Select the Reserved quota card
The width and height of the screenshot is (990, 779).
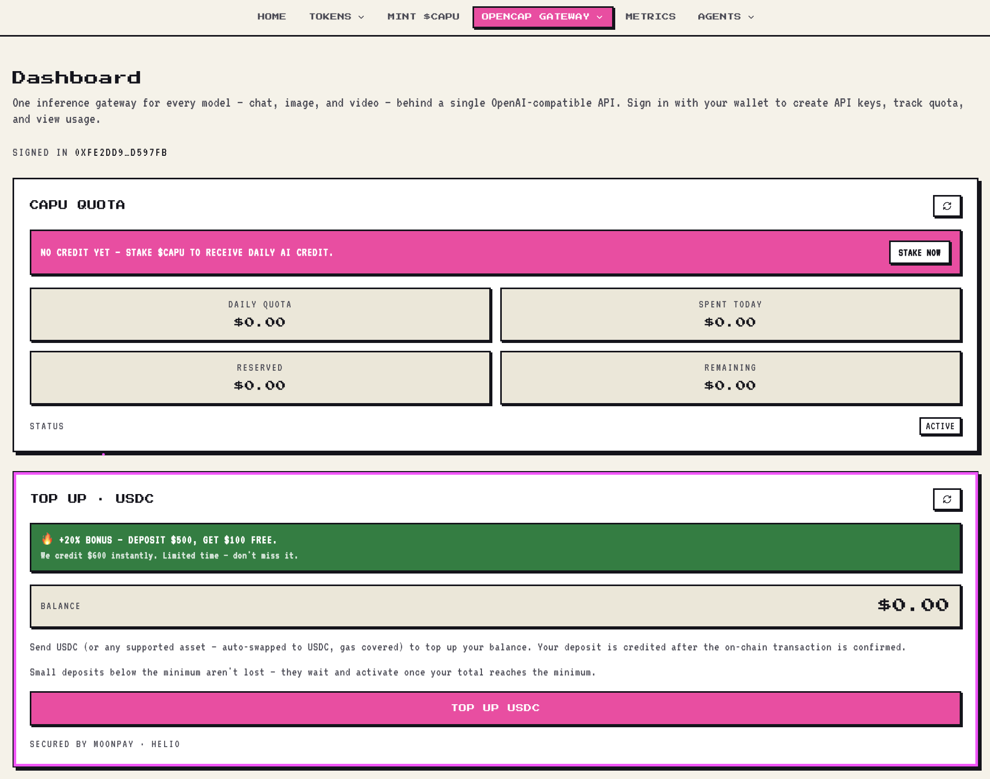click(x=260, y=377)
